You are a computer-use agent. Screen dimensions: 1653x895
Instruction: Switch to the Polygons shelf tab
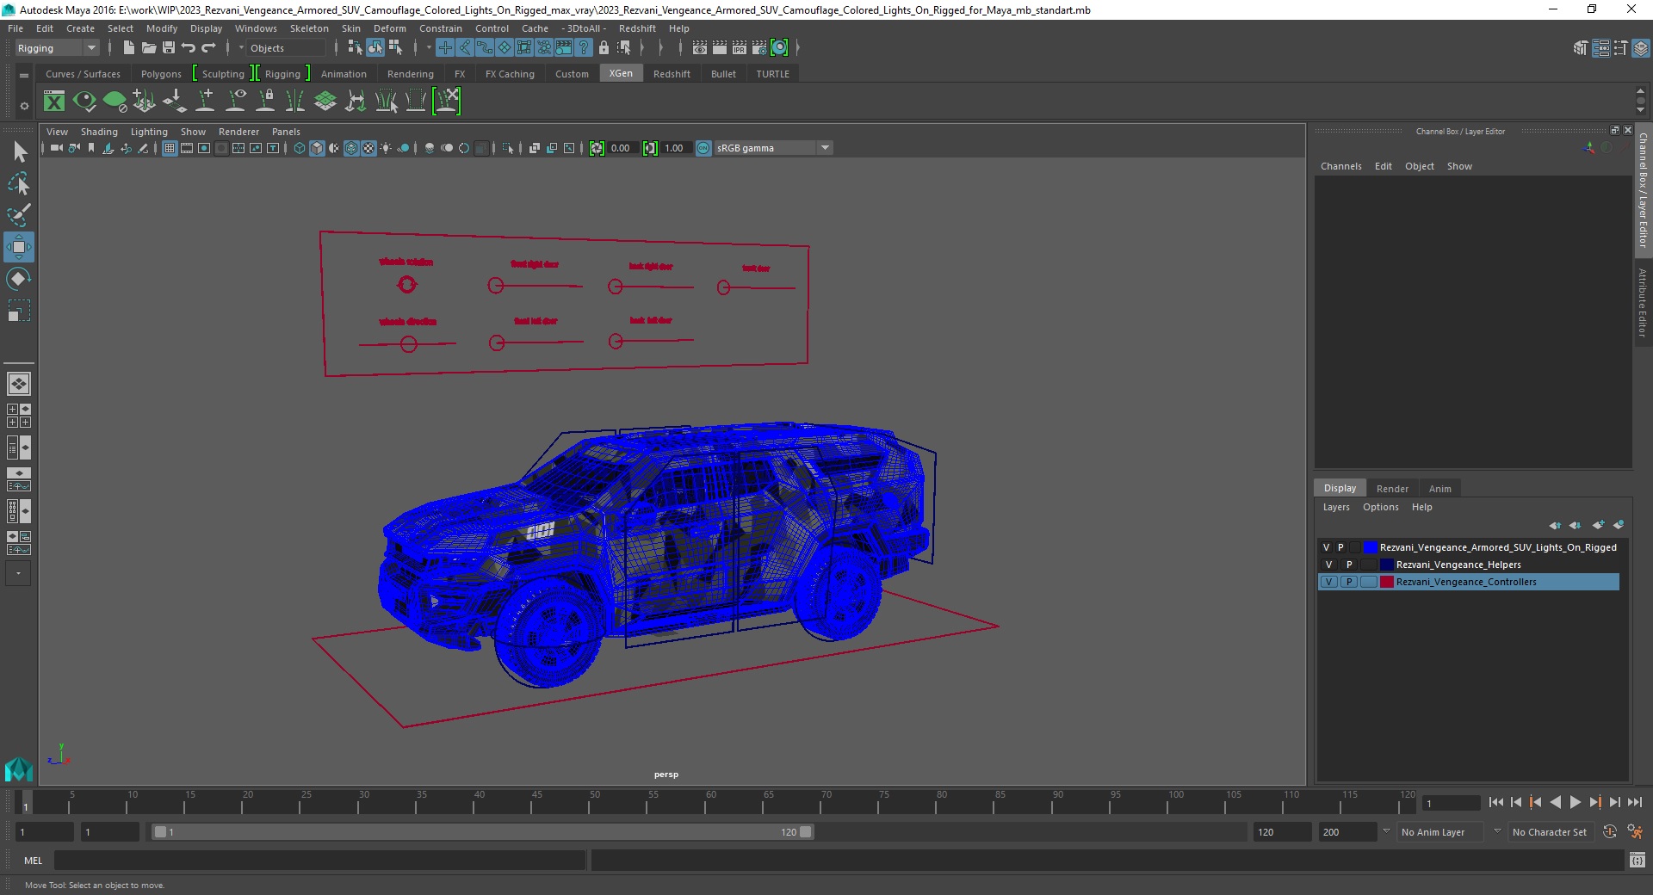[161, 74]
